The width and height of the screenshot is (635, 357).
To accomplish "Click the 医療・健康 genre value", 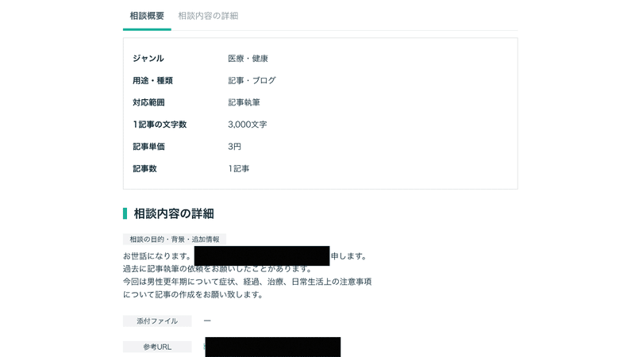I will coord(248,58).
